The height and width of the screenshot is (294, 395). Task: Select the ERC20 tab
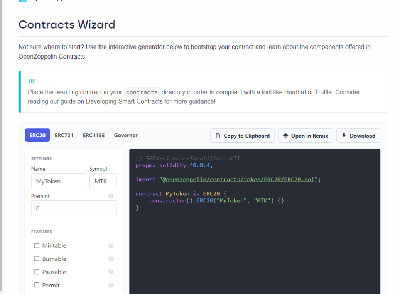pos(37,136)
